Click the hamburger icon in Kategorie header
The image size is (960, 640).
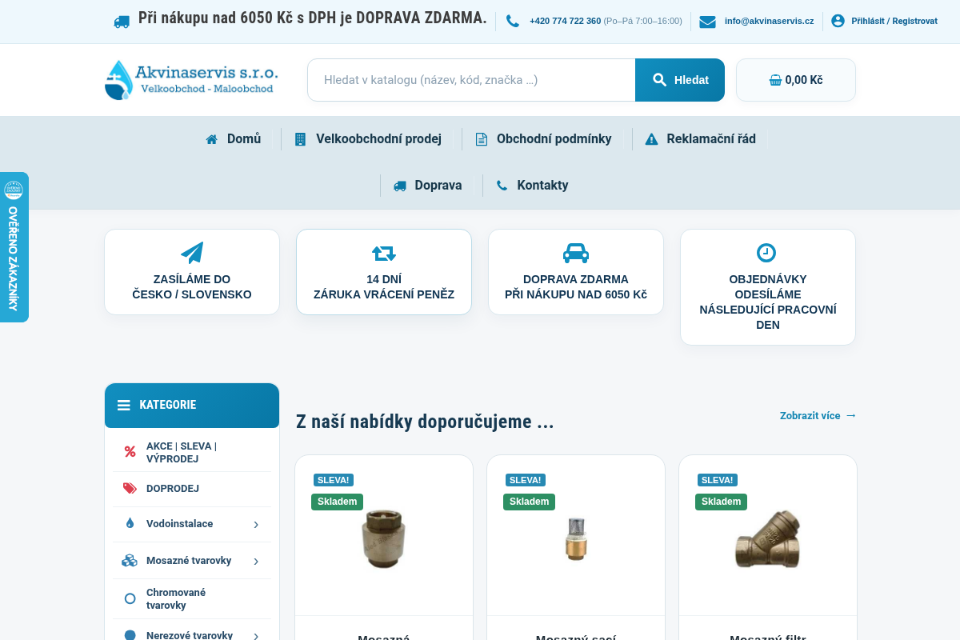pyautogui.click(x=124, y=405)
